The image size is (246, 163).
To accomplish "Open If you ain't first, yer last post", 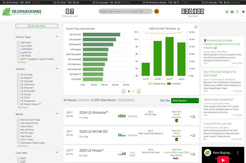I will (x=217, y=123).
